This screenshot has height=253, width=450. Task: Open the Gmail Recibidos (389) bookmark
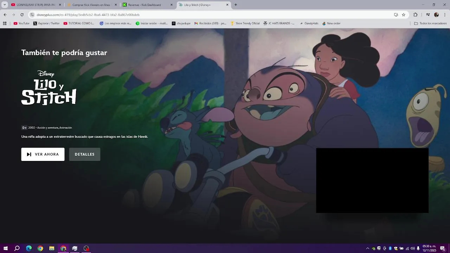pyautogui.click(x=210, y=24)
